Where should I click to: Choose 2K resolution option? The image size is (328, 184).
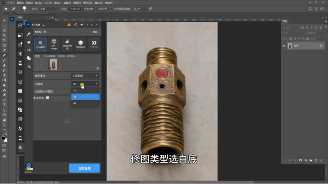pyautogui.click(x=86, y=97)
